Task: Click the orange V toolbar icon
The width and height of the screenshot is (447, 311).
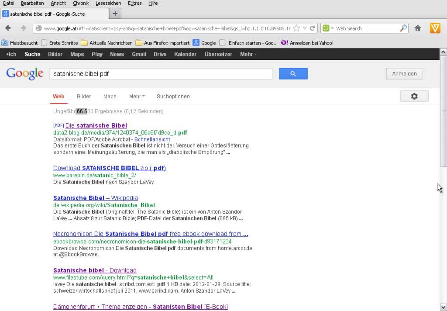Action: tap(435, 28)
